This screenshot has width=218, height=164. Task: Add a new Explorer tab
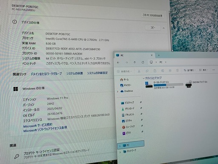click(159, 55)
